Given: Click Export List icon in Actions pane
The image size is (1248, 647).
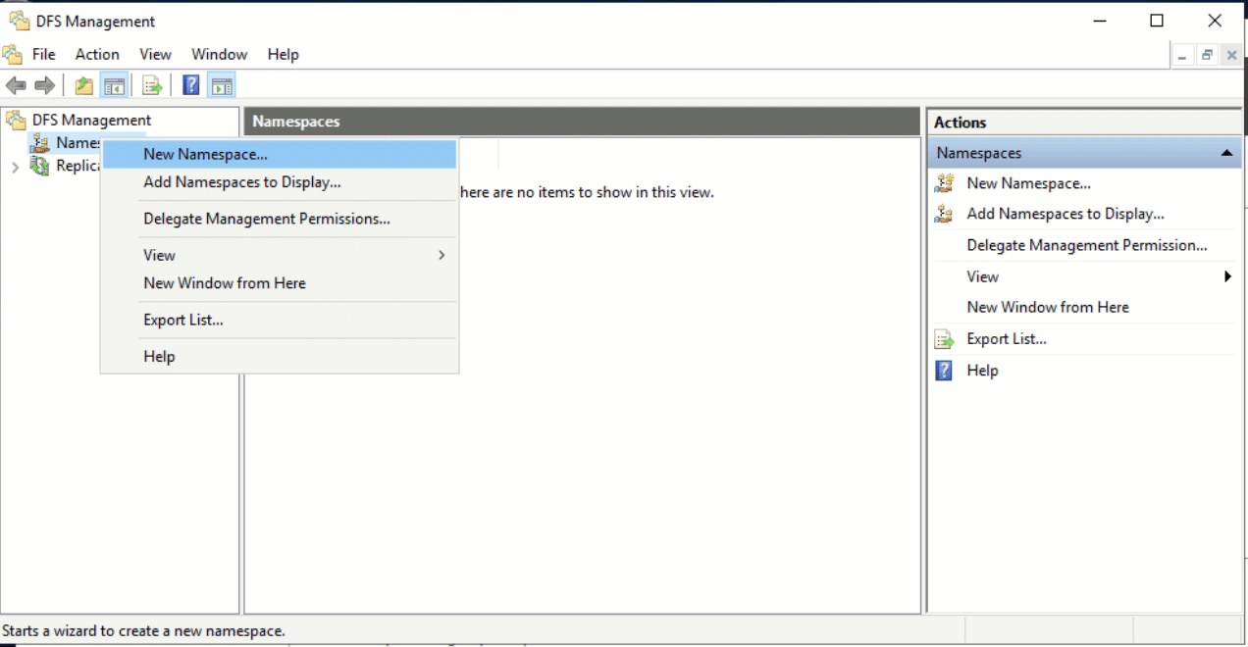Looking at the screenshot, I should [944, 339].
